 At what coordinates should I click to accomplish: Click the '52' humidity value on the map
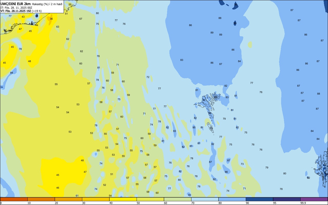pos(105,185)
